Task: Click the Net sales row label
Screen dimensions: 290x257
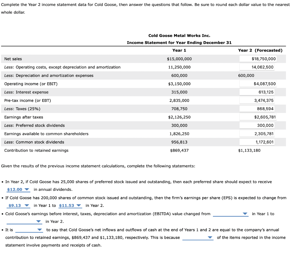Action: (12, 59)
